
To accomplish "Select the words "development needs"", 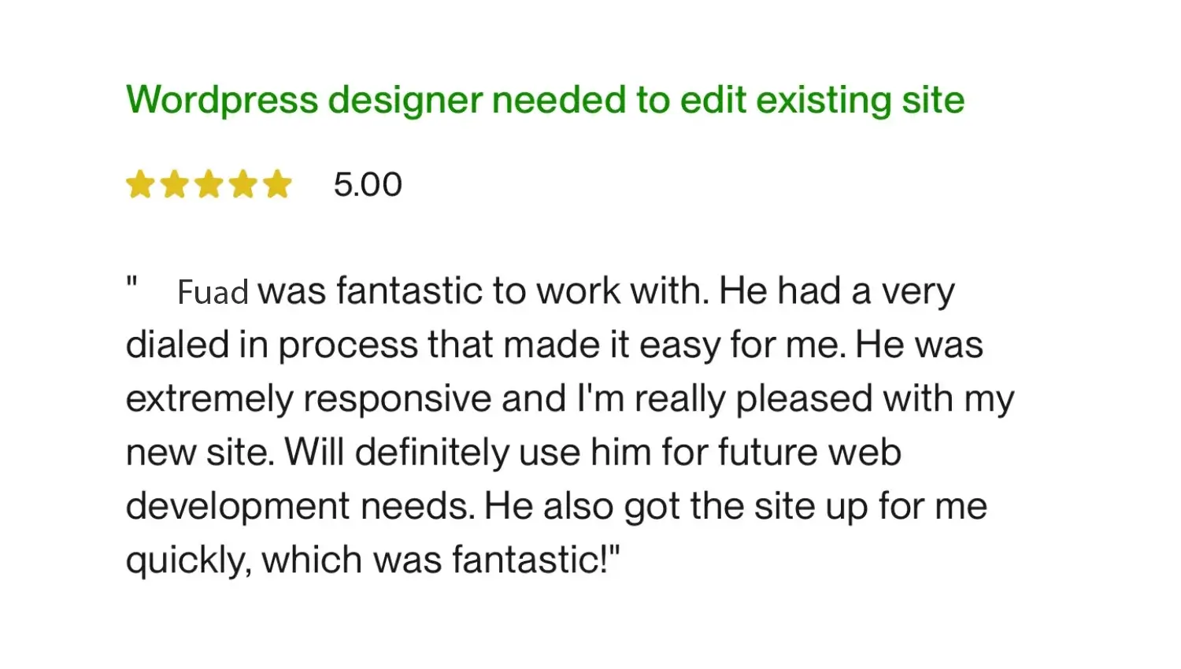I will pos(300,506).
